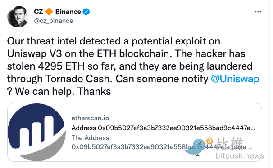This screenshot has height=168, width=273.
Task: Open the three-dot more options menu
Action: pyautogui.click(x=258, y=12)
